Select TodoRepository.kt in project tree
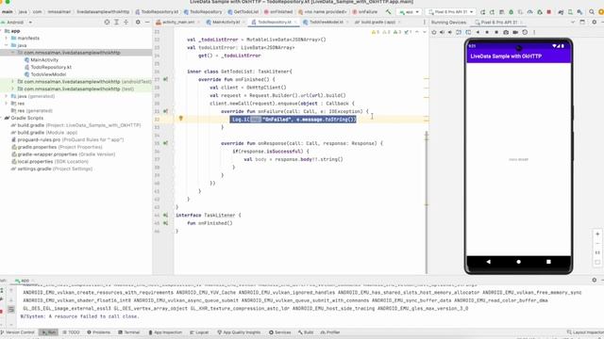This screenshot has height=339, width=604. click(51, 67)
